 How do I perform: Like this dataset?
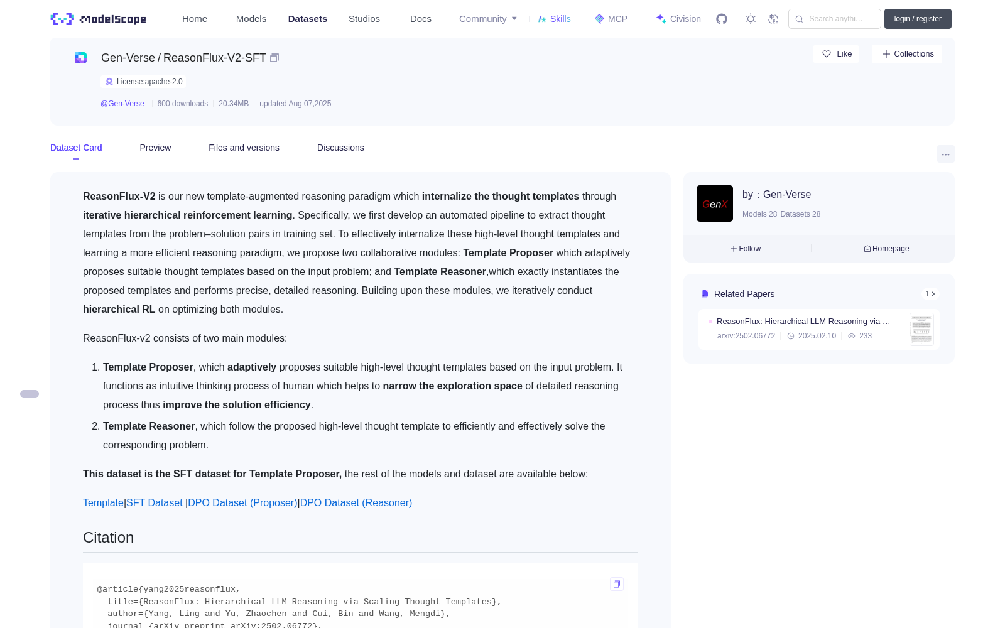click(836, 54)
